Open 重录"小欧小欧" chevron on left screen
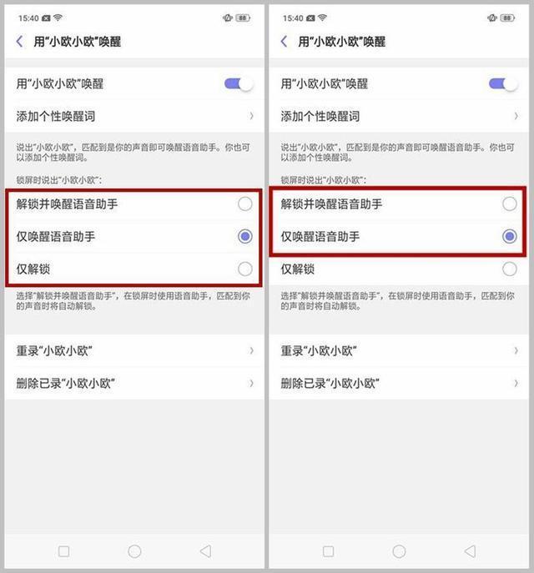 pos(251,351)
